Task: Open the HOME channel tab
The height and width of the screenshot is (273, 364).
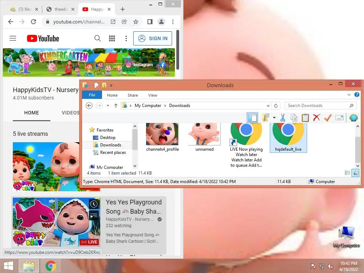Action: 32,113
